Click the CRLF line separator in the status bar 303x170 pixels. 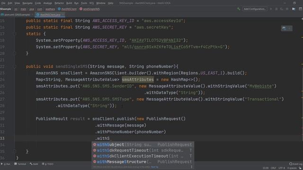[273, 168]
